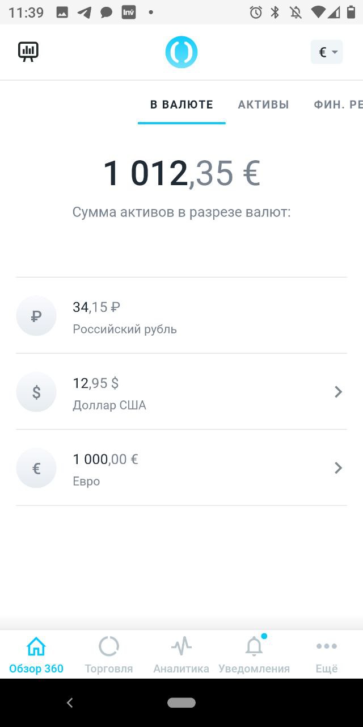Tap the Android home pill

[x=181, y=703]
